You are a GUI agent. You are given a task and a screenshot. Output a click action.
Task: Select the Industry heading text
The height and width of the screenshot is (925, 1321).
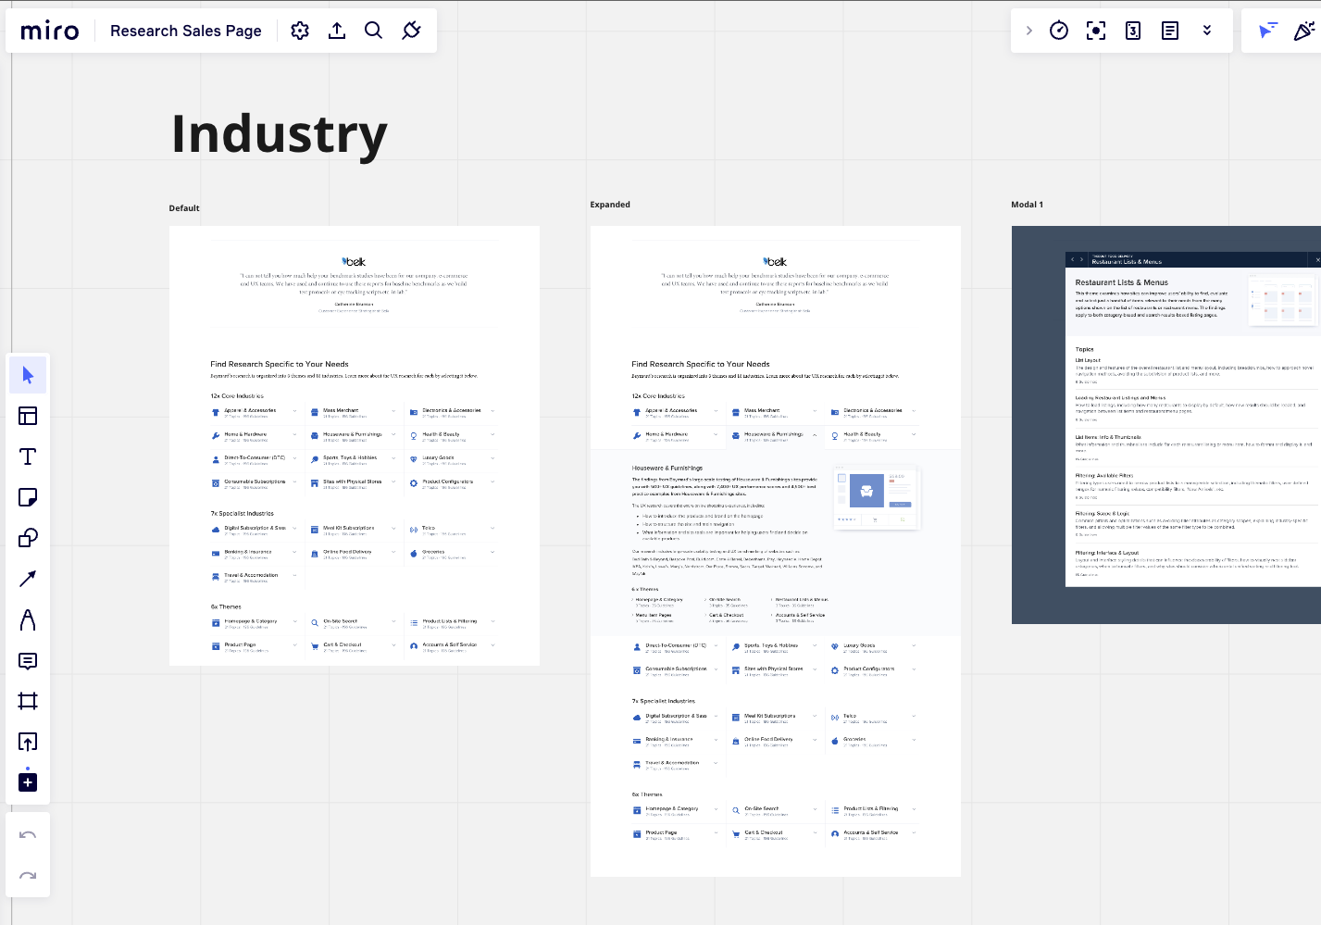(x=280, y=134)
